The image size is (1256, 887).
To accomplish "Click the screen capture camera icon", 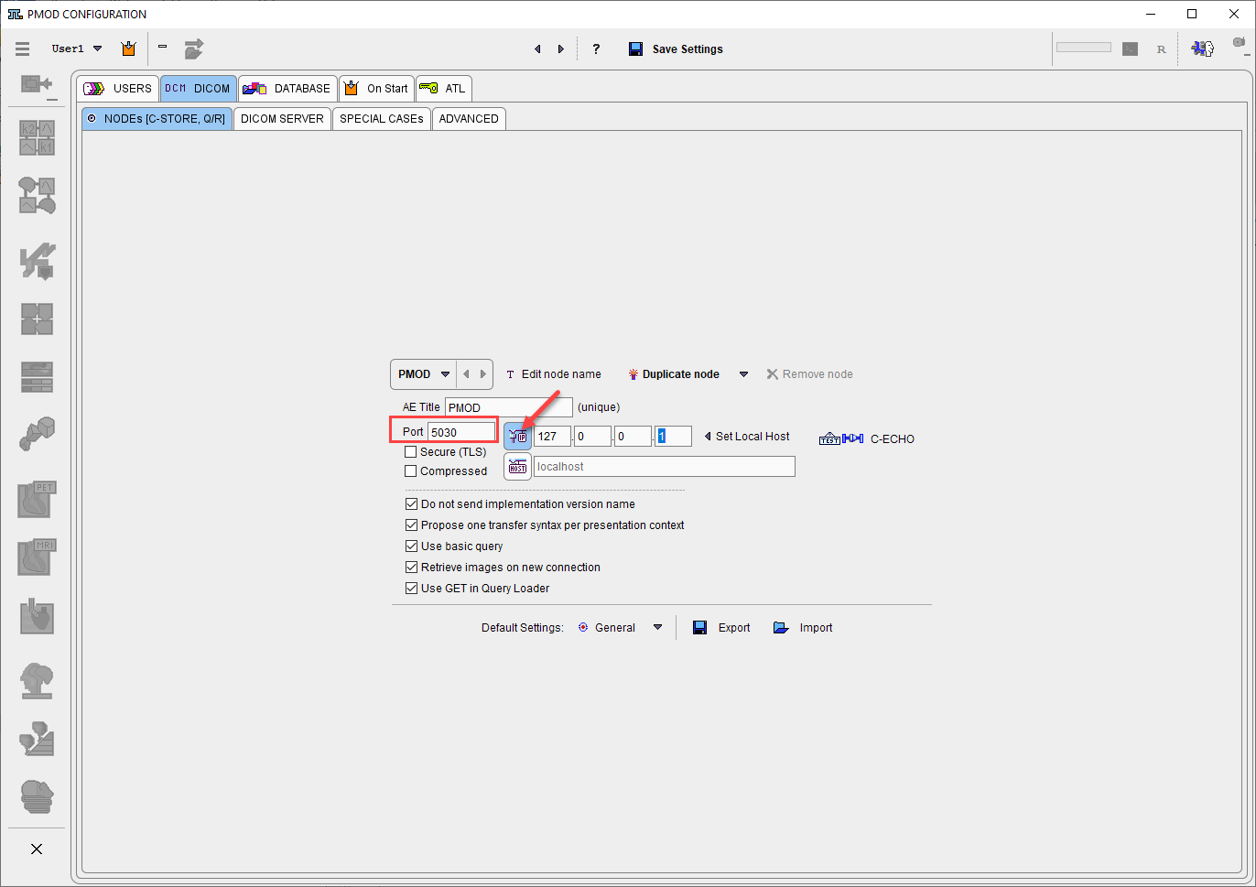I will (x=1239, y=43).
